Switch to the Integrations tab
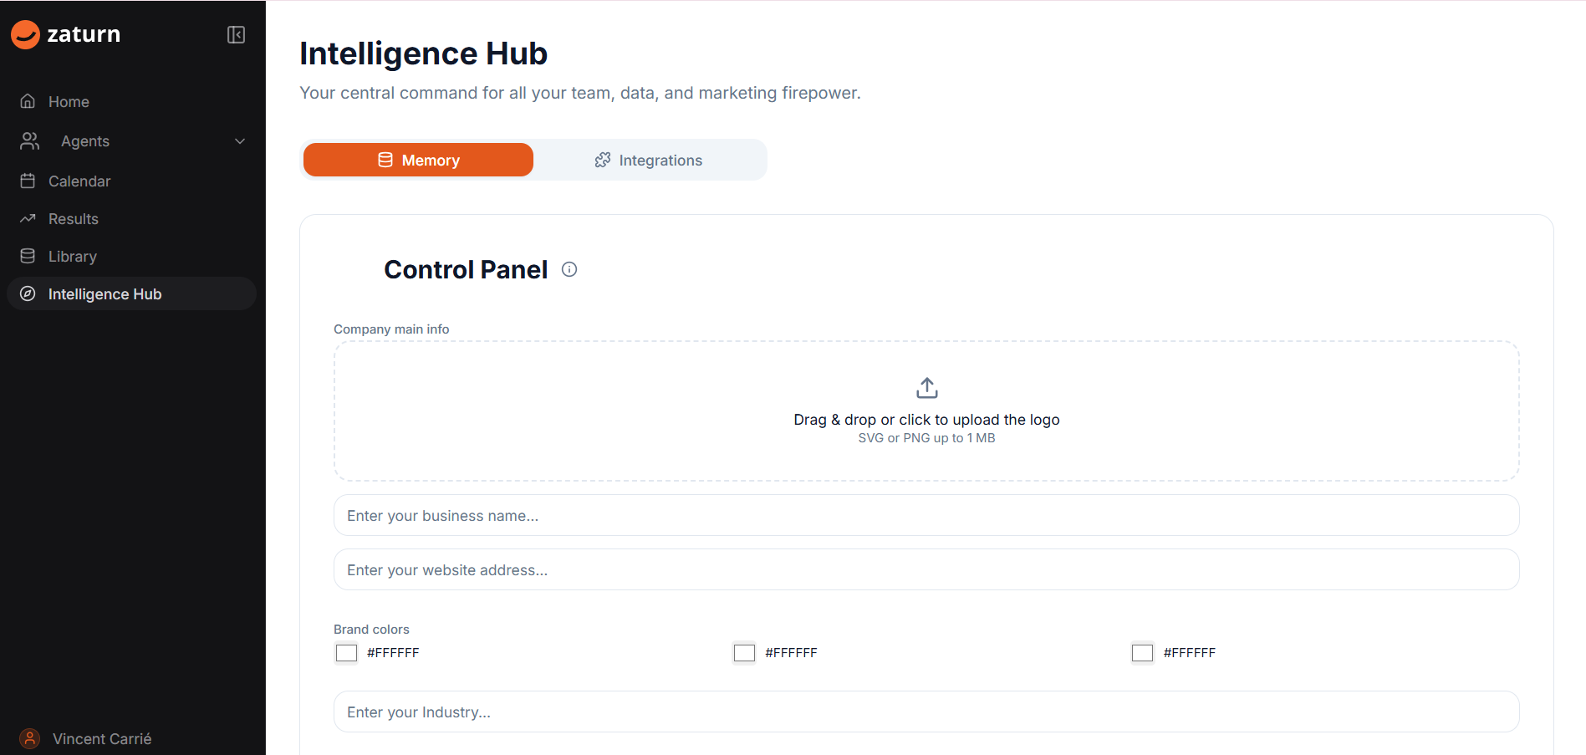The image size is (1586, 755). [x=649, y=160]
